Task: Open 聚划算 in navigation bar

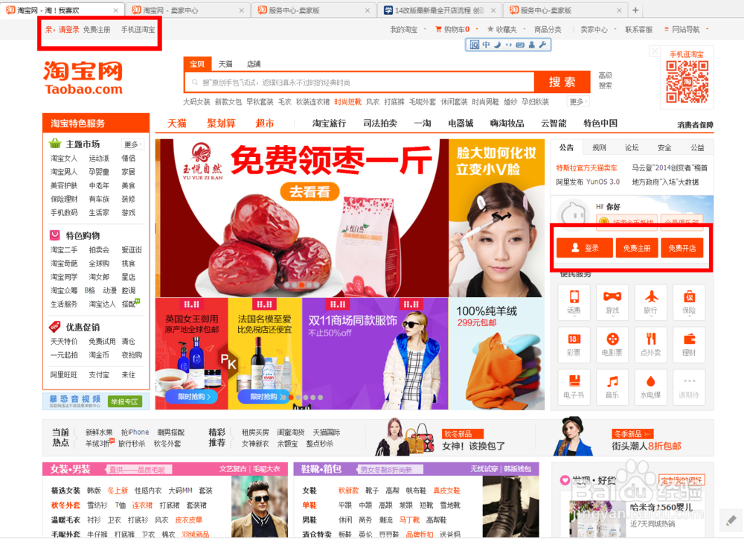Action: click(221, 124)
